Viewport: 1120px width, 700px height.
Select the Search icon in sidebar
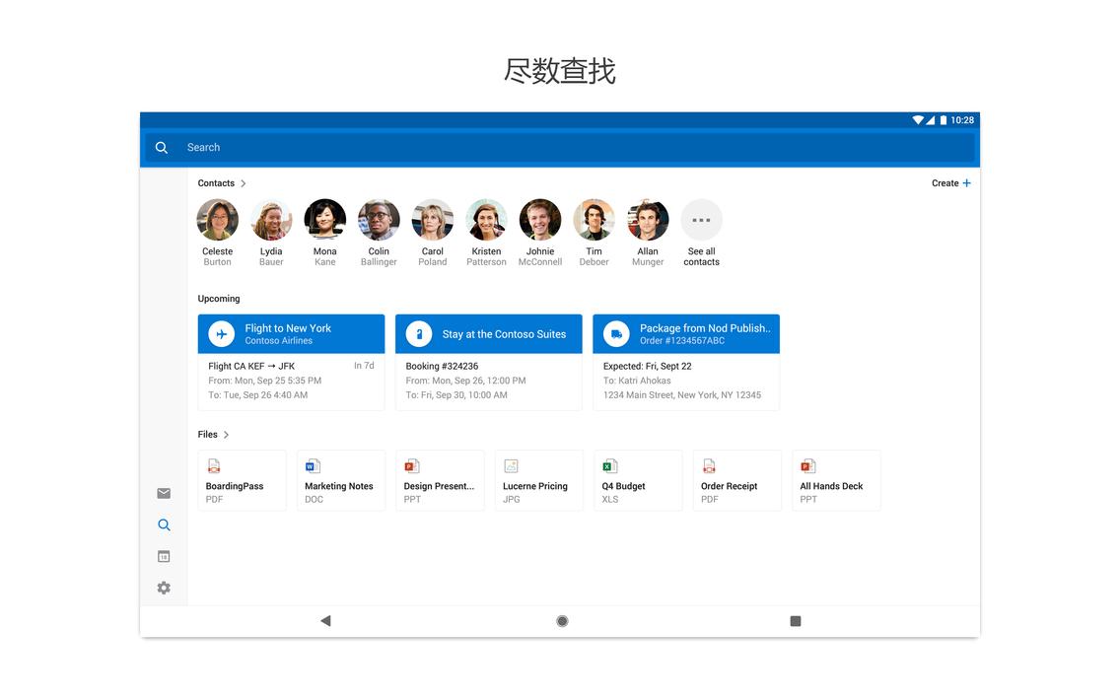click(163, 525)
